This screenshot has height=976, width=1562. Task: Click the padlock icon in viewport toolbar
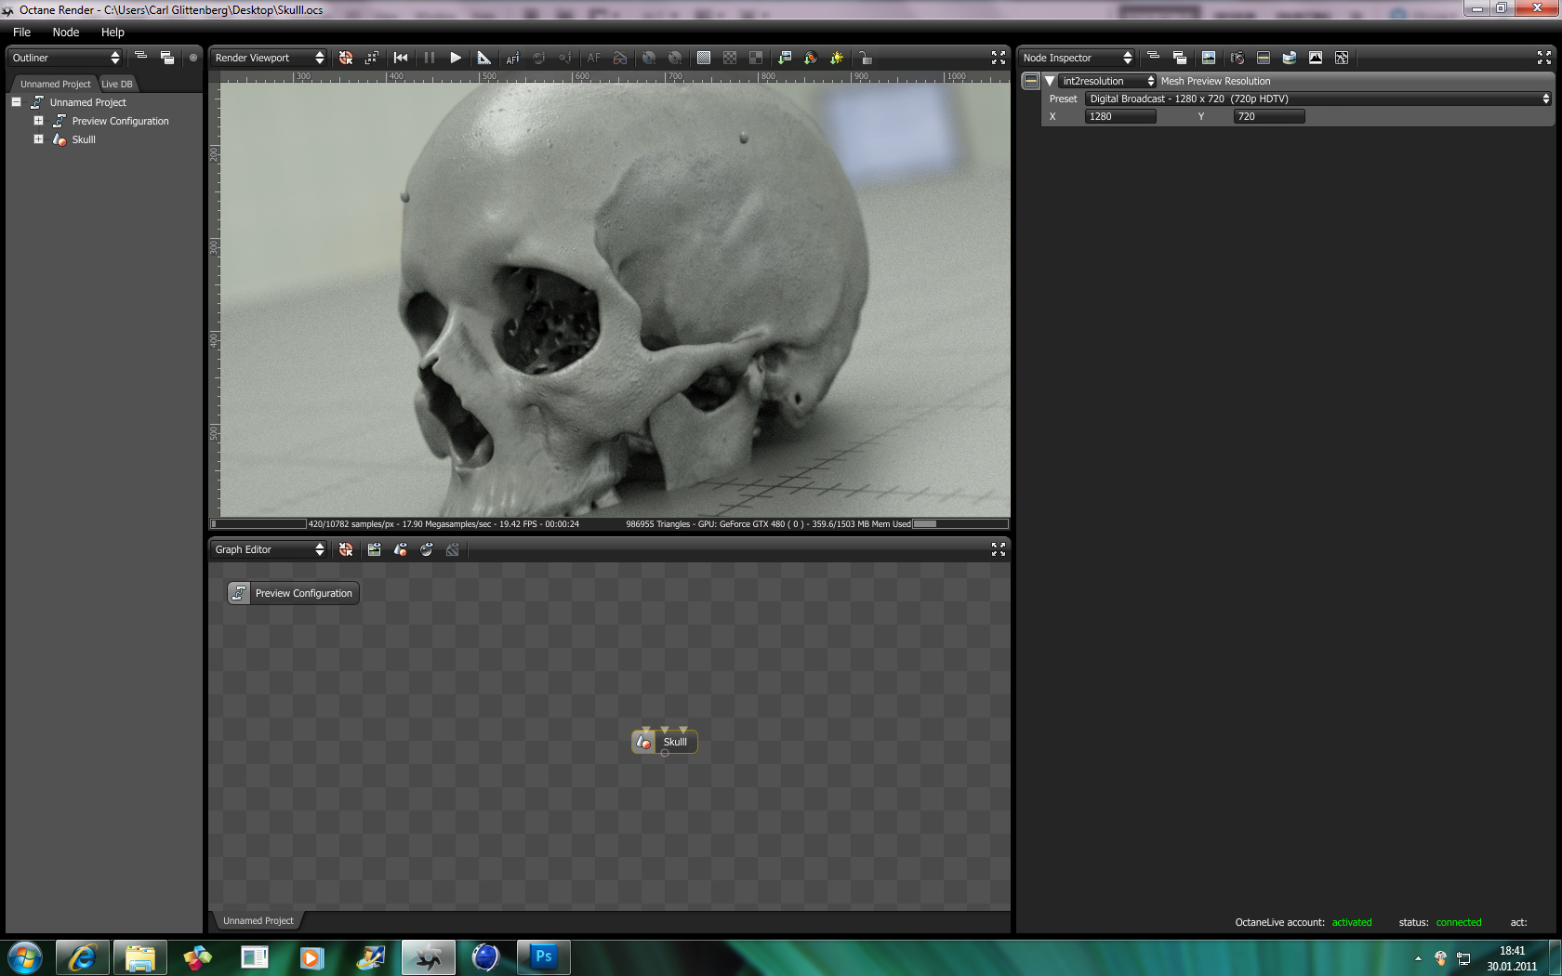865,58
